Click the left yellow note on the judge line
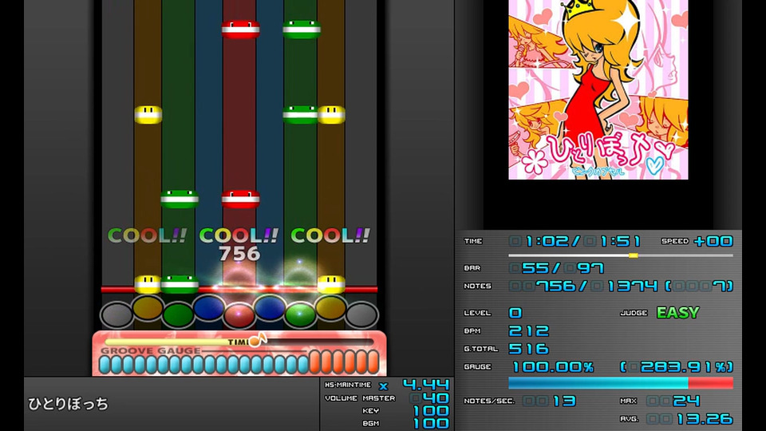Image resolution: width=766 pixels, height=431 pixels. click(x=148, y=284)
